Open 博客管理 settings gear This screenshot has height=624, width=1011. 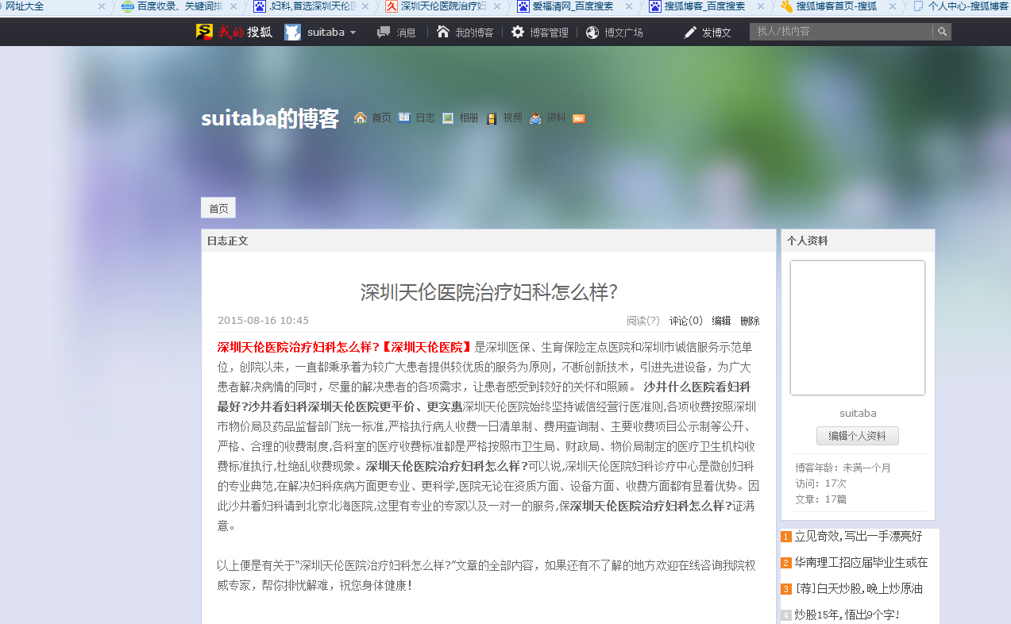(540, 33)
